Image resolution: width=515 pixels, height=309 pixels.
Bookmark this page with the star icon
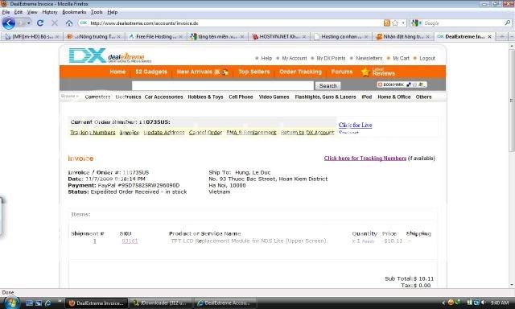[395, 23]
